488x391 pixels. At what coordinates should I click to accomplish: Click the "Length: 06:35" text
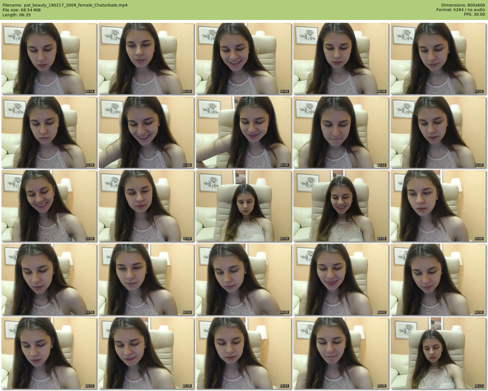(17, 15)
